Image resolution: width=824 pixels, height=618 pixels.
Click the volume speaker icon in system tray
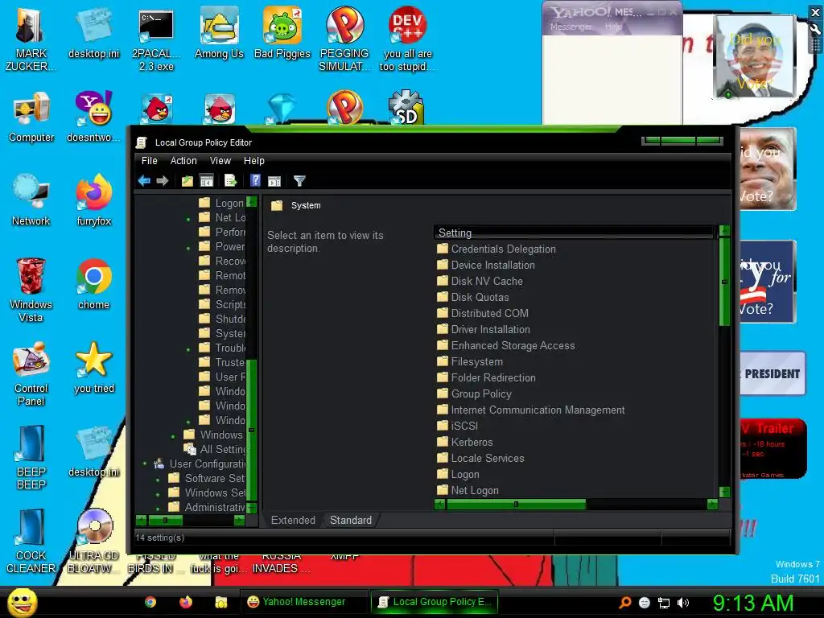click(x=683, y=603)
